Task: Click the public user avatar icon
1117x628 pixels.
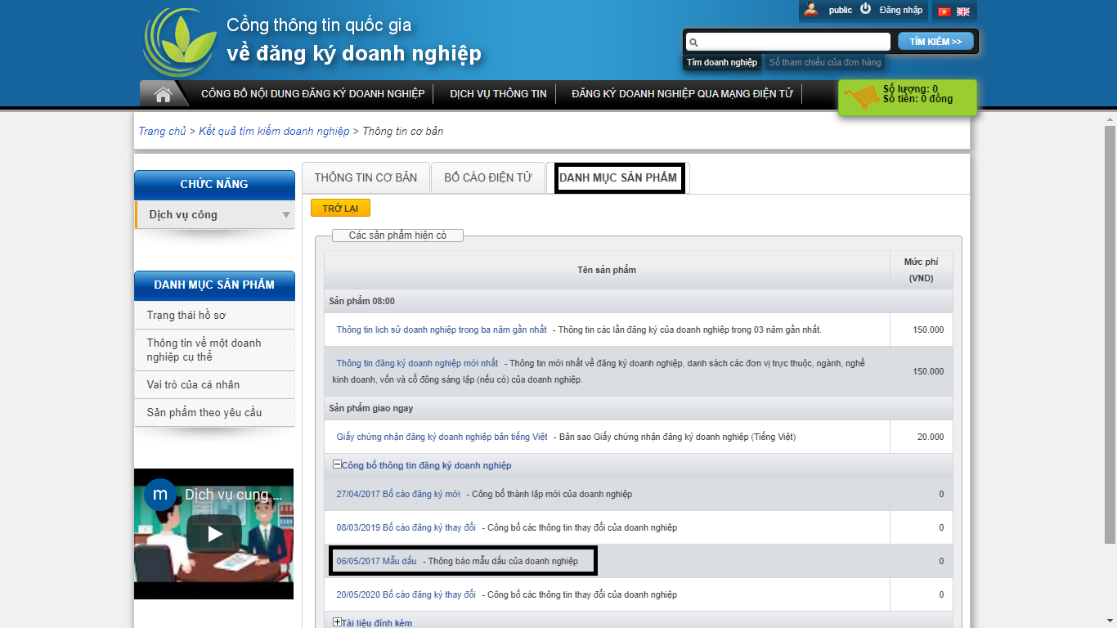Action: (810, 10)
